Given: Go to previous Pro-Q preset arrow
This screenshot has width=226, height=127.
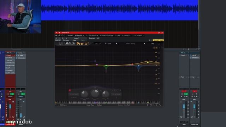Looking at the screenshot, I should click(x=117, y=44).
